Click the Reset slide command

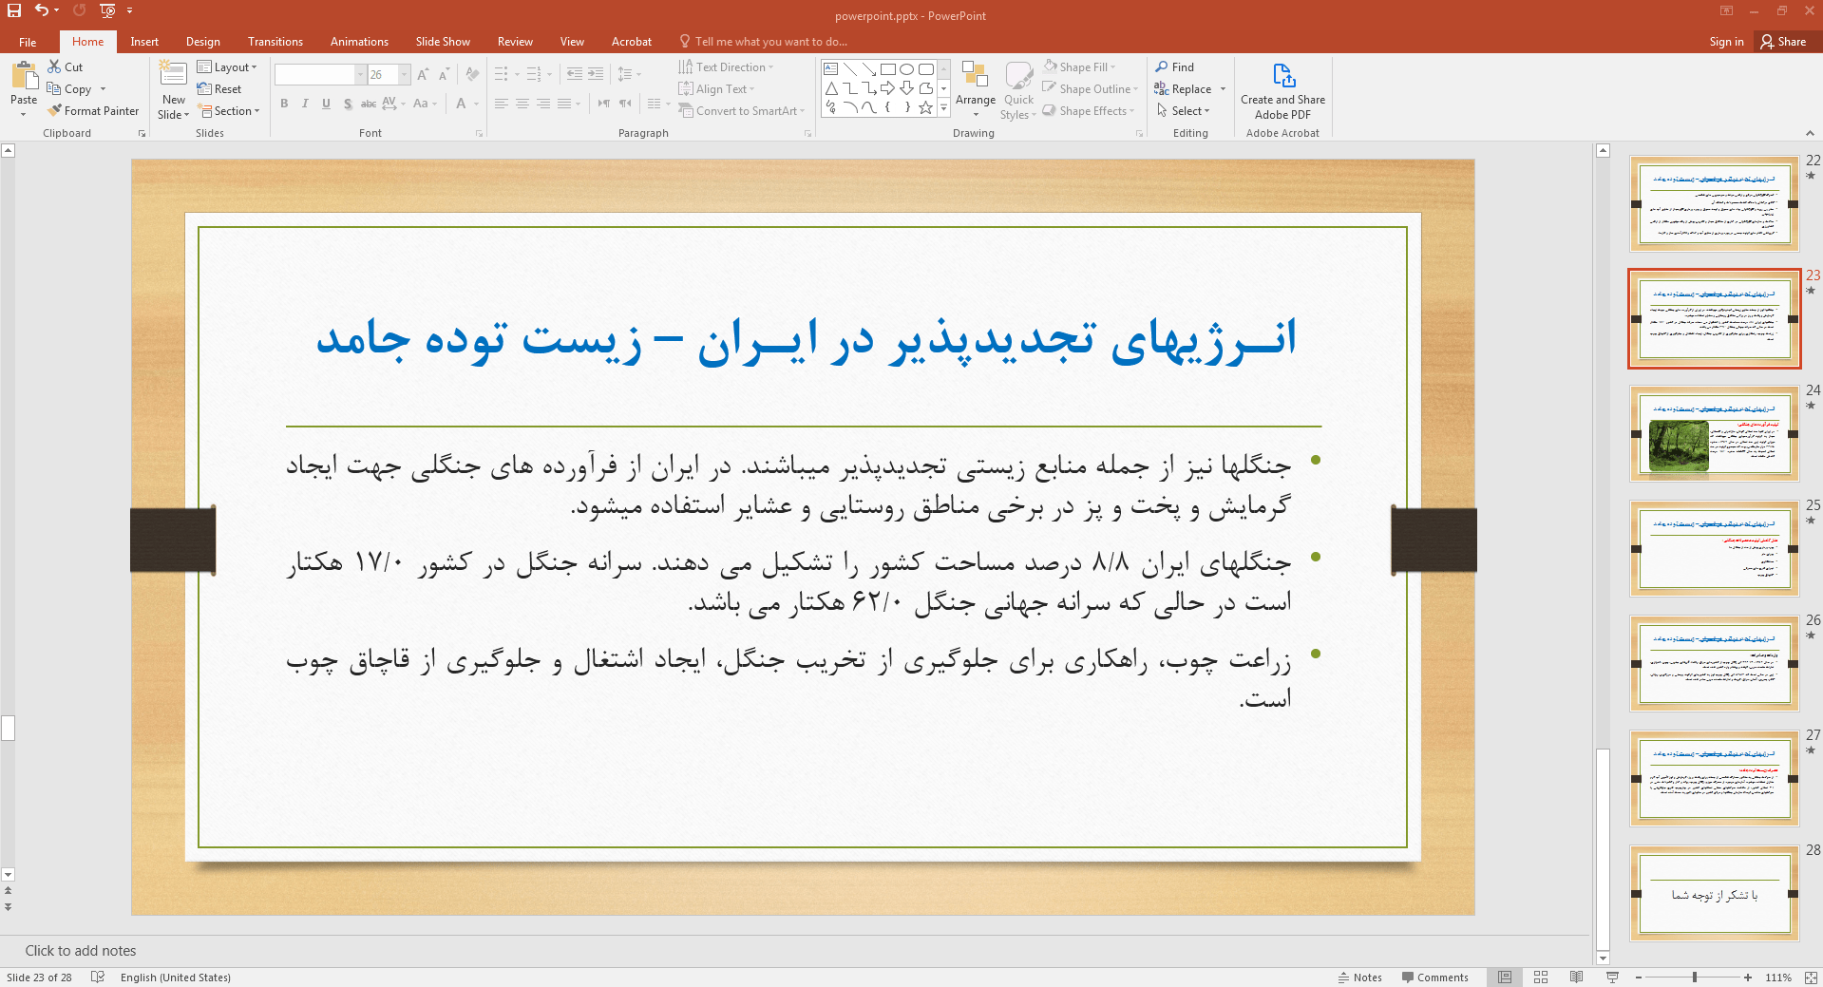tap(219, 89)
